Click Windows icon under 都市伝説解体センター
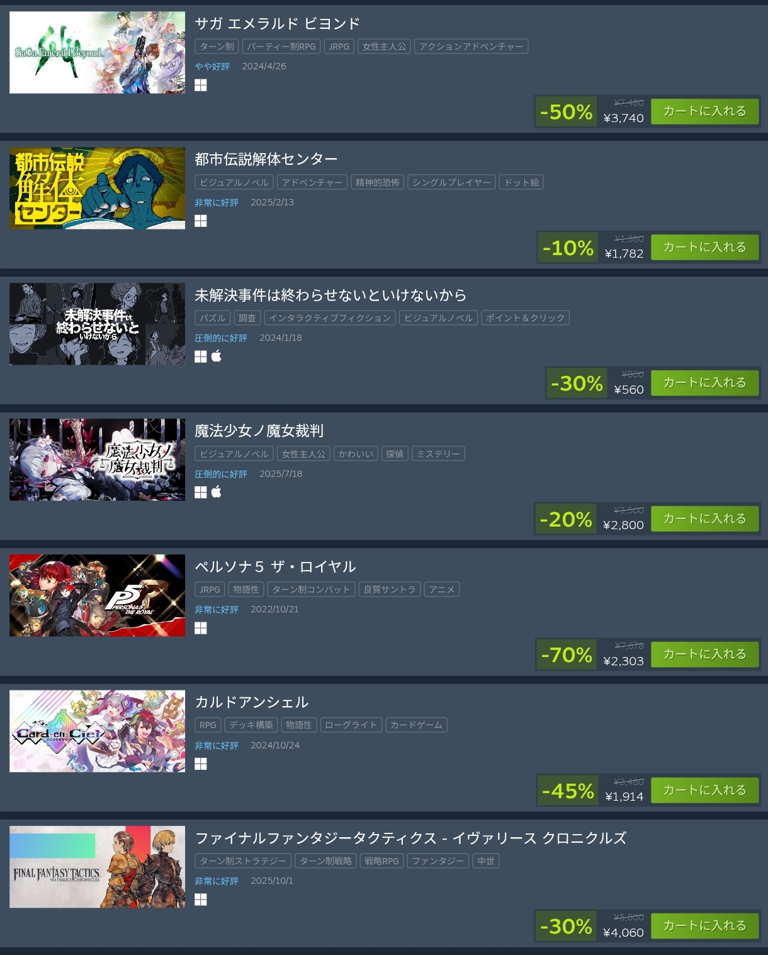768x955 pixels. 201,221
